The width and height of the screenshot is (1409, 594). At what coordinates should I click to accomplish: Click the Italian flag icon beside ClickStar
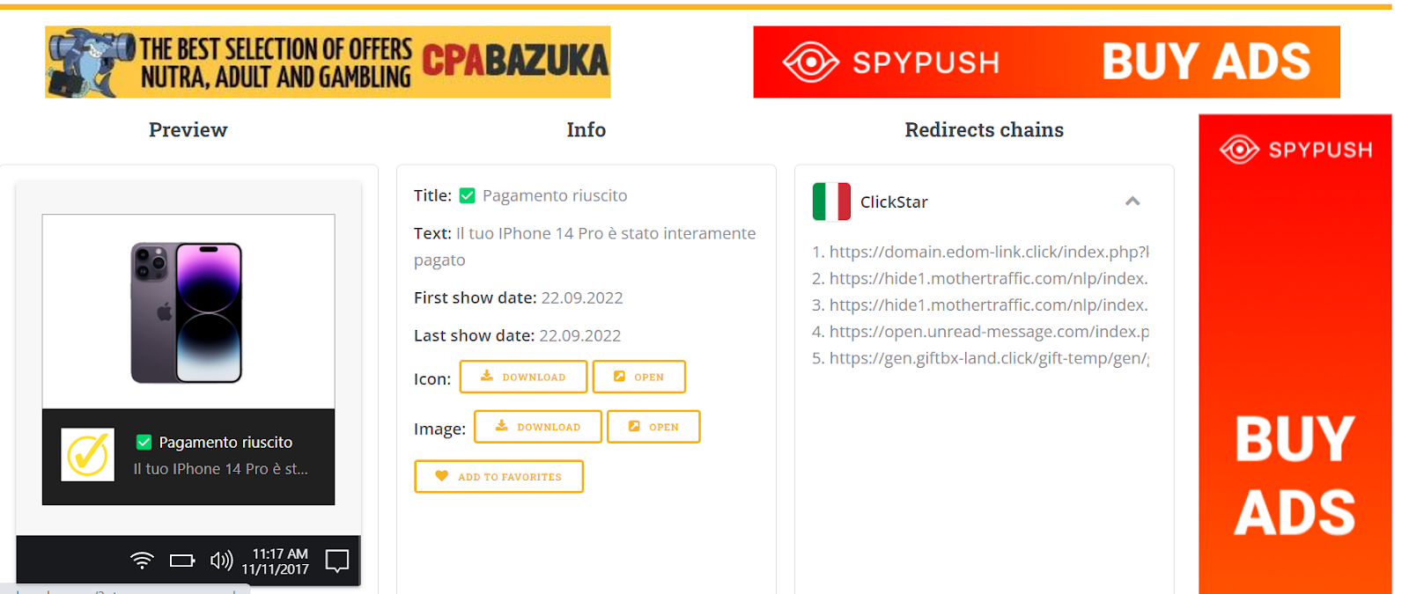click(x=831, y=202)
